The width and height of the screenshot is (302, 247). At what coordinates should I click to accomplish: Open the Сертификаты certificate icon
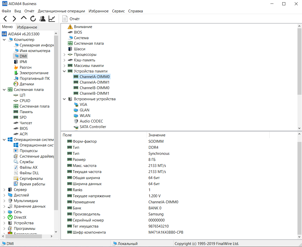click(x=16, y=179)
